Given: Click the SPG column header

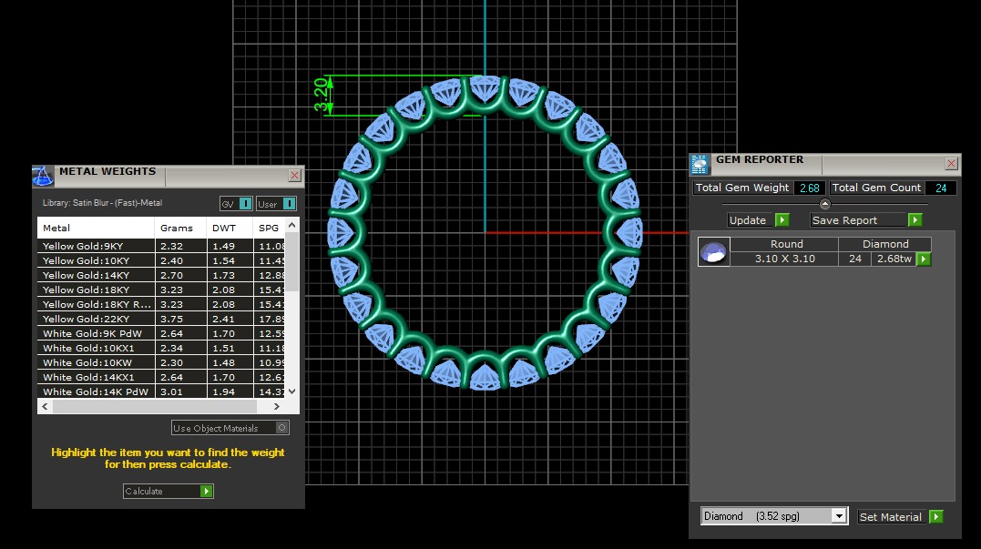Looking at the screenshot, I should click(x=269, y=229).
